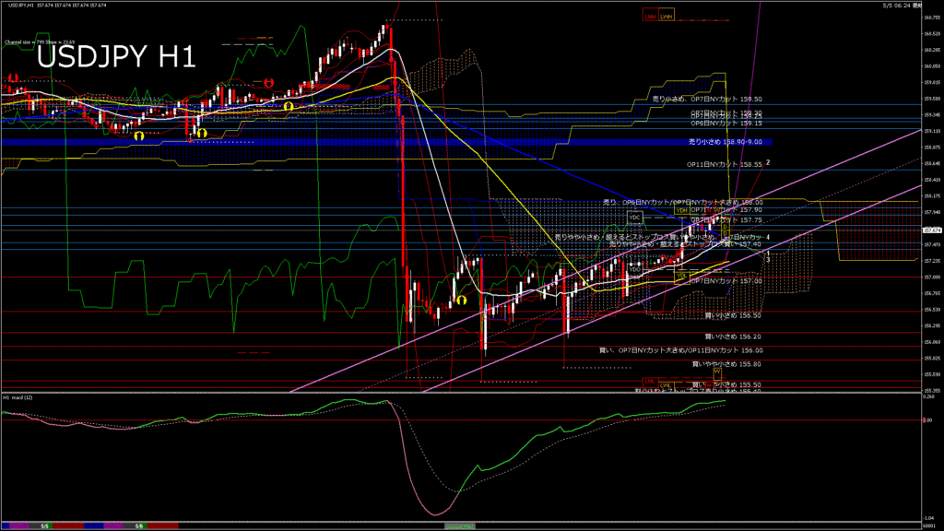Click the red LMH label box
The image size is (944, 531).
tap(650, 17)
